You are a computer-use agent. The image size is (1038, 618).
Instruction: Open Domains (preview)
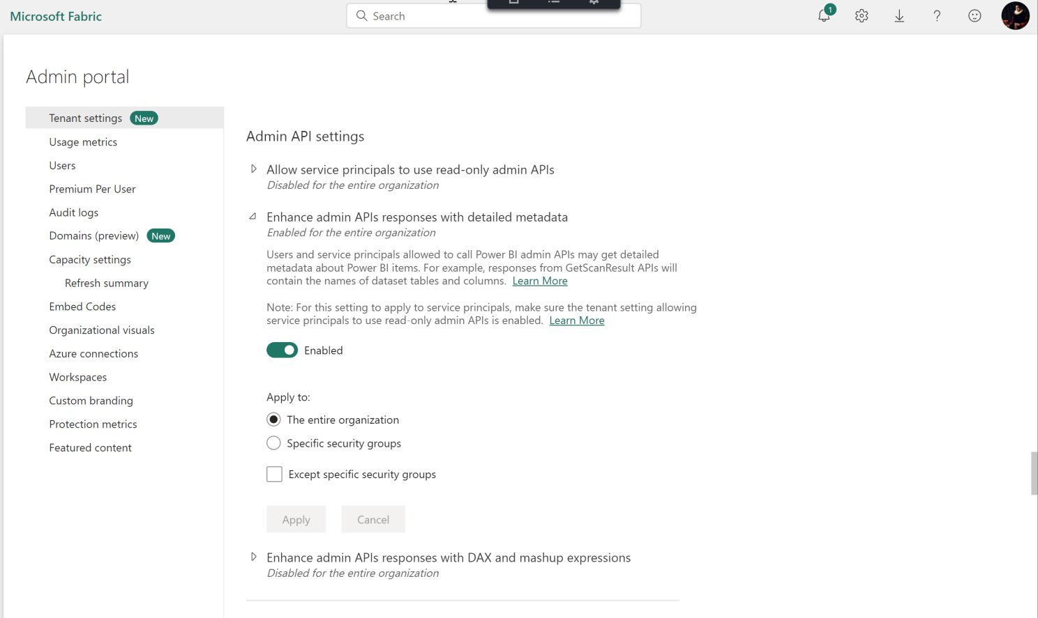click(93, 235)
